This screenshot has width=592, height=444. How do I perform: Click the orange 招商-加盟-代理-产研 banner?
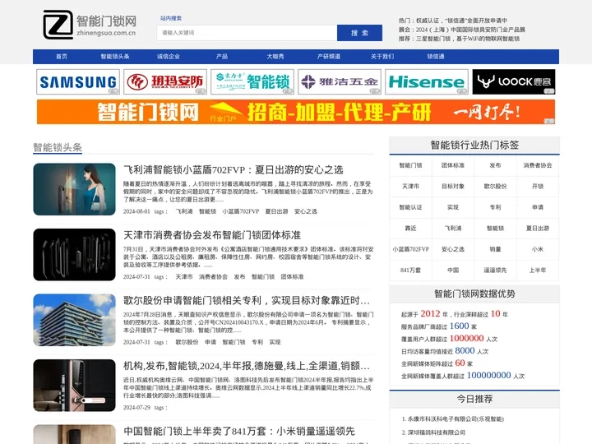coord(296,112)
